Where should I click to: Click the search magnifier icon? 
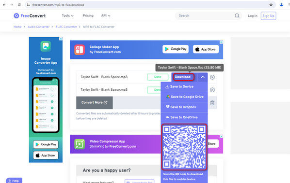tap(237, 15)
